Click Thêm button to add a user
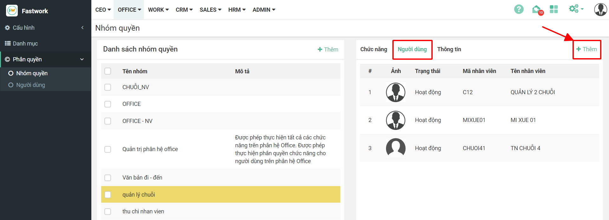Screen dimensions: 609x220 pos(586,49)
